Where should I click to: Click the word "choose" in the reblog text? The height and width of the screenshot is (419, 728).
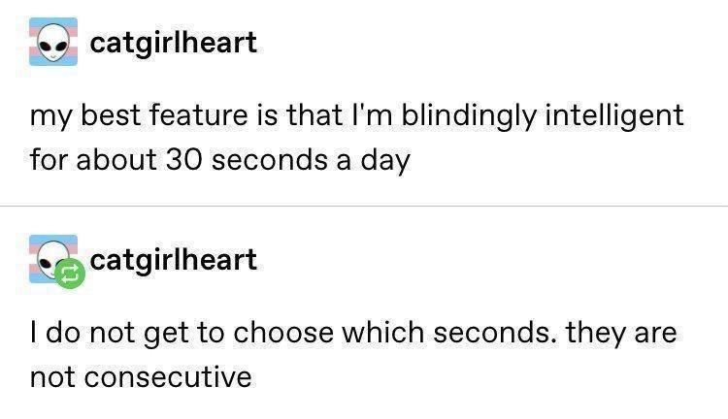(290, 334)
